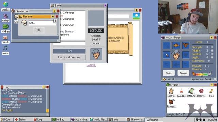Follow the Go Back link
This screenshot has height=122, width=218.
point(91,65)
